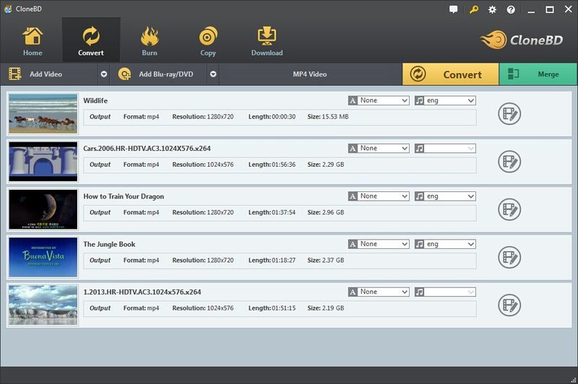Edit the Wildlife video with the edit icon
The width and height of the screenshot is (578, 384).
point(509,114)
